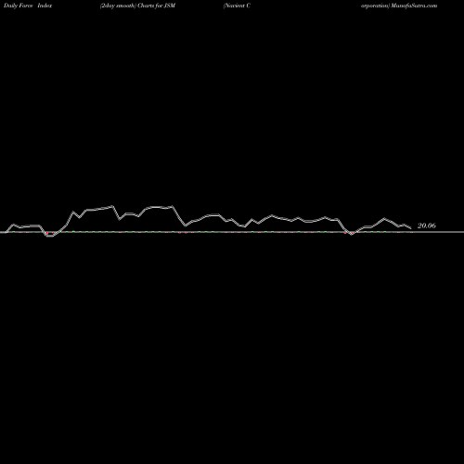Click the '(2day smooth) Charts for JSM' label
This screenshot has height=464, width=464.
point(137,6)
